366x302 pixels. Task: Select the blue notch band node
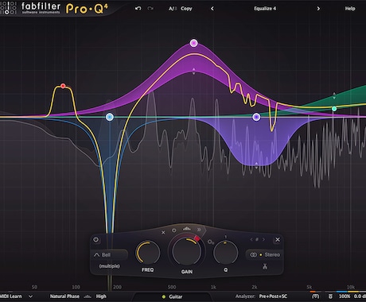tap(110, 117)
